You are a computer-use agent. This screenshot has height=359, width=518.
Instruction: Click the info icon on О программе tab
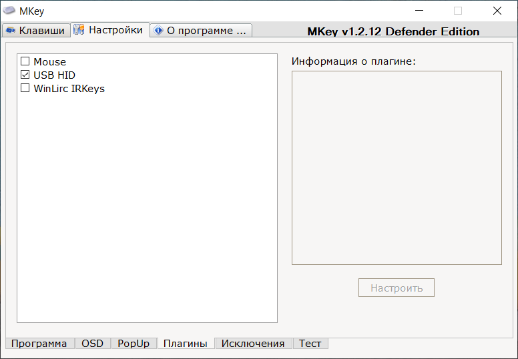click(158, 31)
